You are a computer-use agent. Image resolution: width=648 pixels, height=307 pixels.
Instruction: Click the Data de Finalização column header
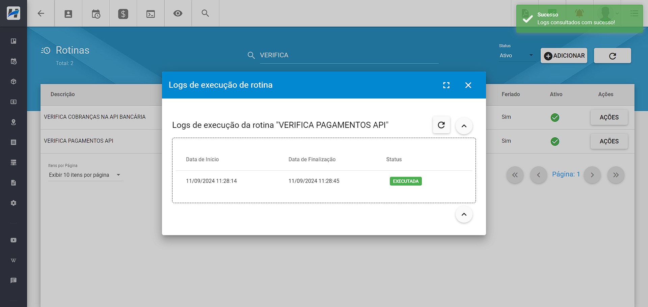[x=312, y=159]
